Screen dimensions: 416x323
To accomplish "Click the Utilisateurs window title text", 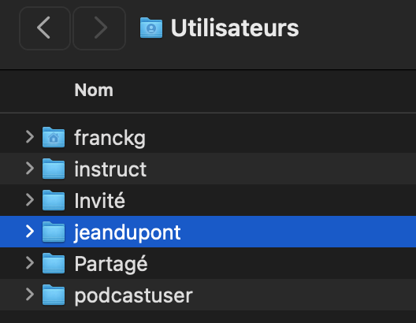I will tap(235, 28).
